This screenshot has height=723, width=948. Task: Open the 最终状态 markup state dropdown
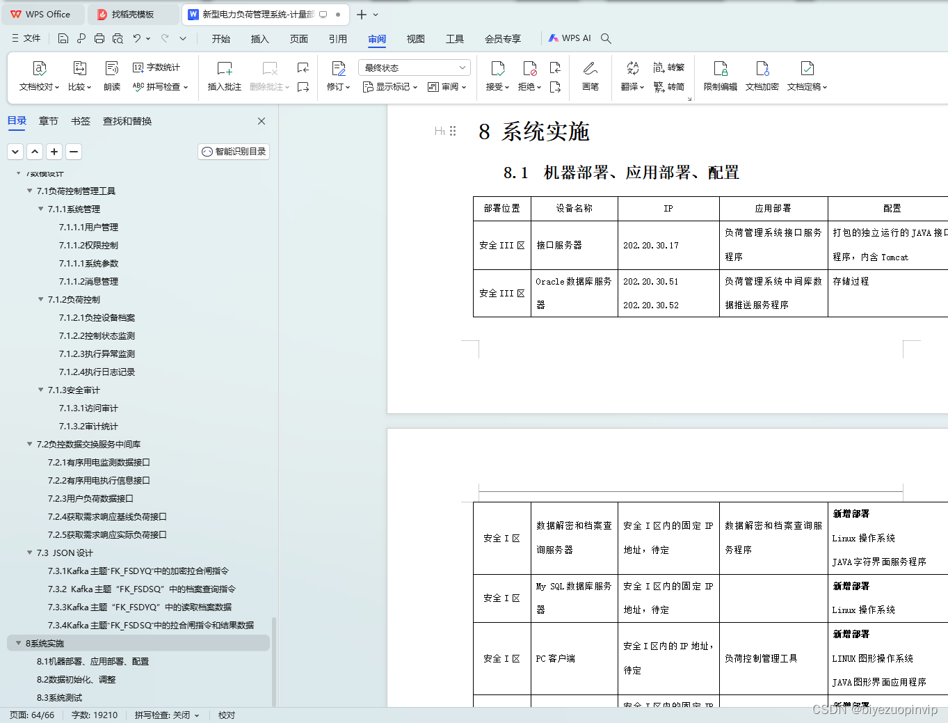pyautogui.click(x=415, y=67)
